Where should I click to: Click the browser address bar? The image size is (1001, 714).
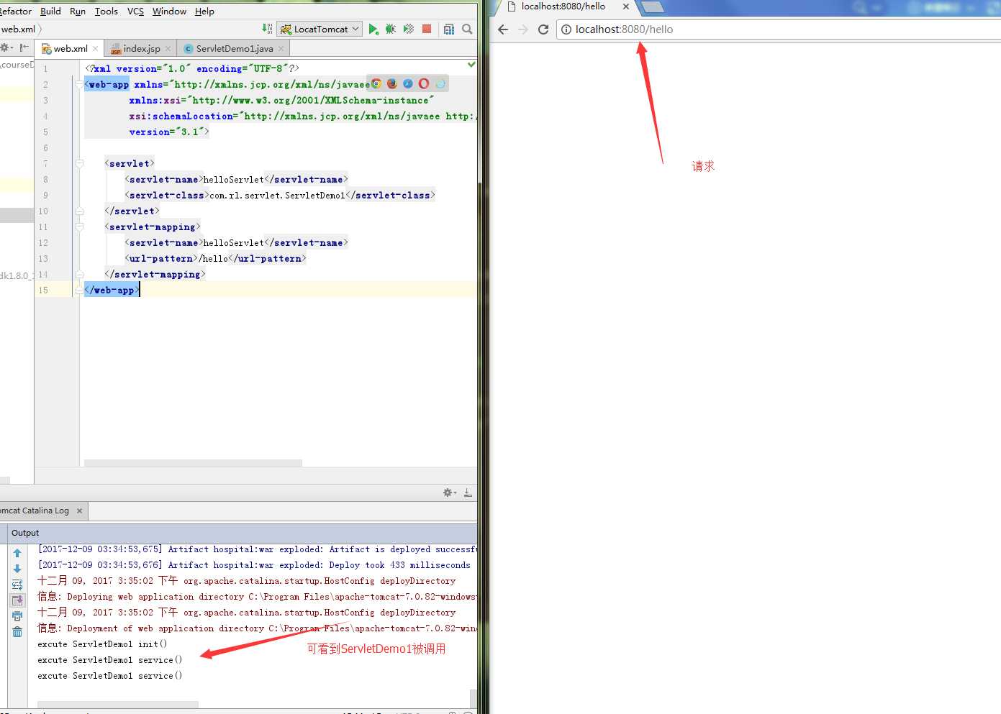tap(777, 29)
